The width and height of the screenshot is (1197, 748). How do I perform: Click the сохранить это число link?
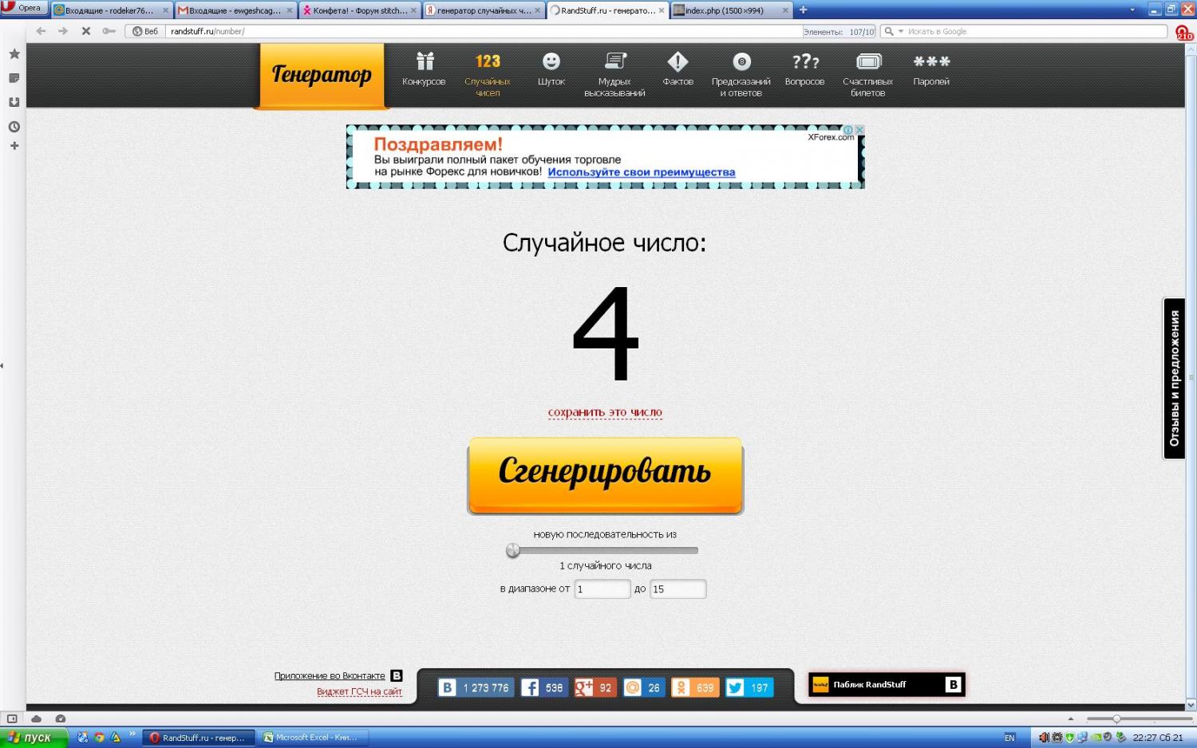click(605, 412)
